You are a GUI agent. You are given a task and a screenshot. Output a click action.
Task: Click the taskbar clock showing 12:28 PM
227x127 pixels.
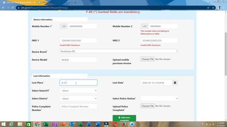(221, 124)
